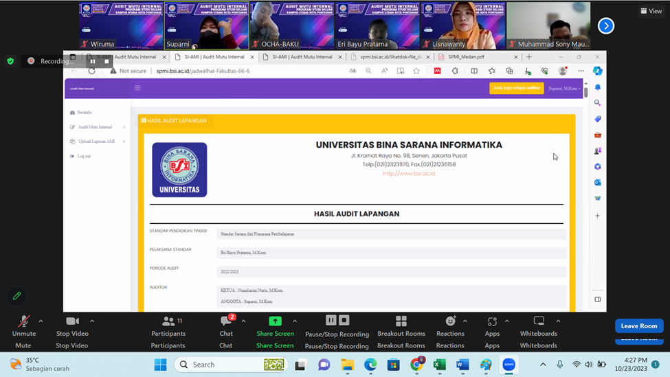Select Eri Bayu Pratama's video thumbnail
The image size is (670, 377).
coord(378,25)
